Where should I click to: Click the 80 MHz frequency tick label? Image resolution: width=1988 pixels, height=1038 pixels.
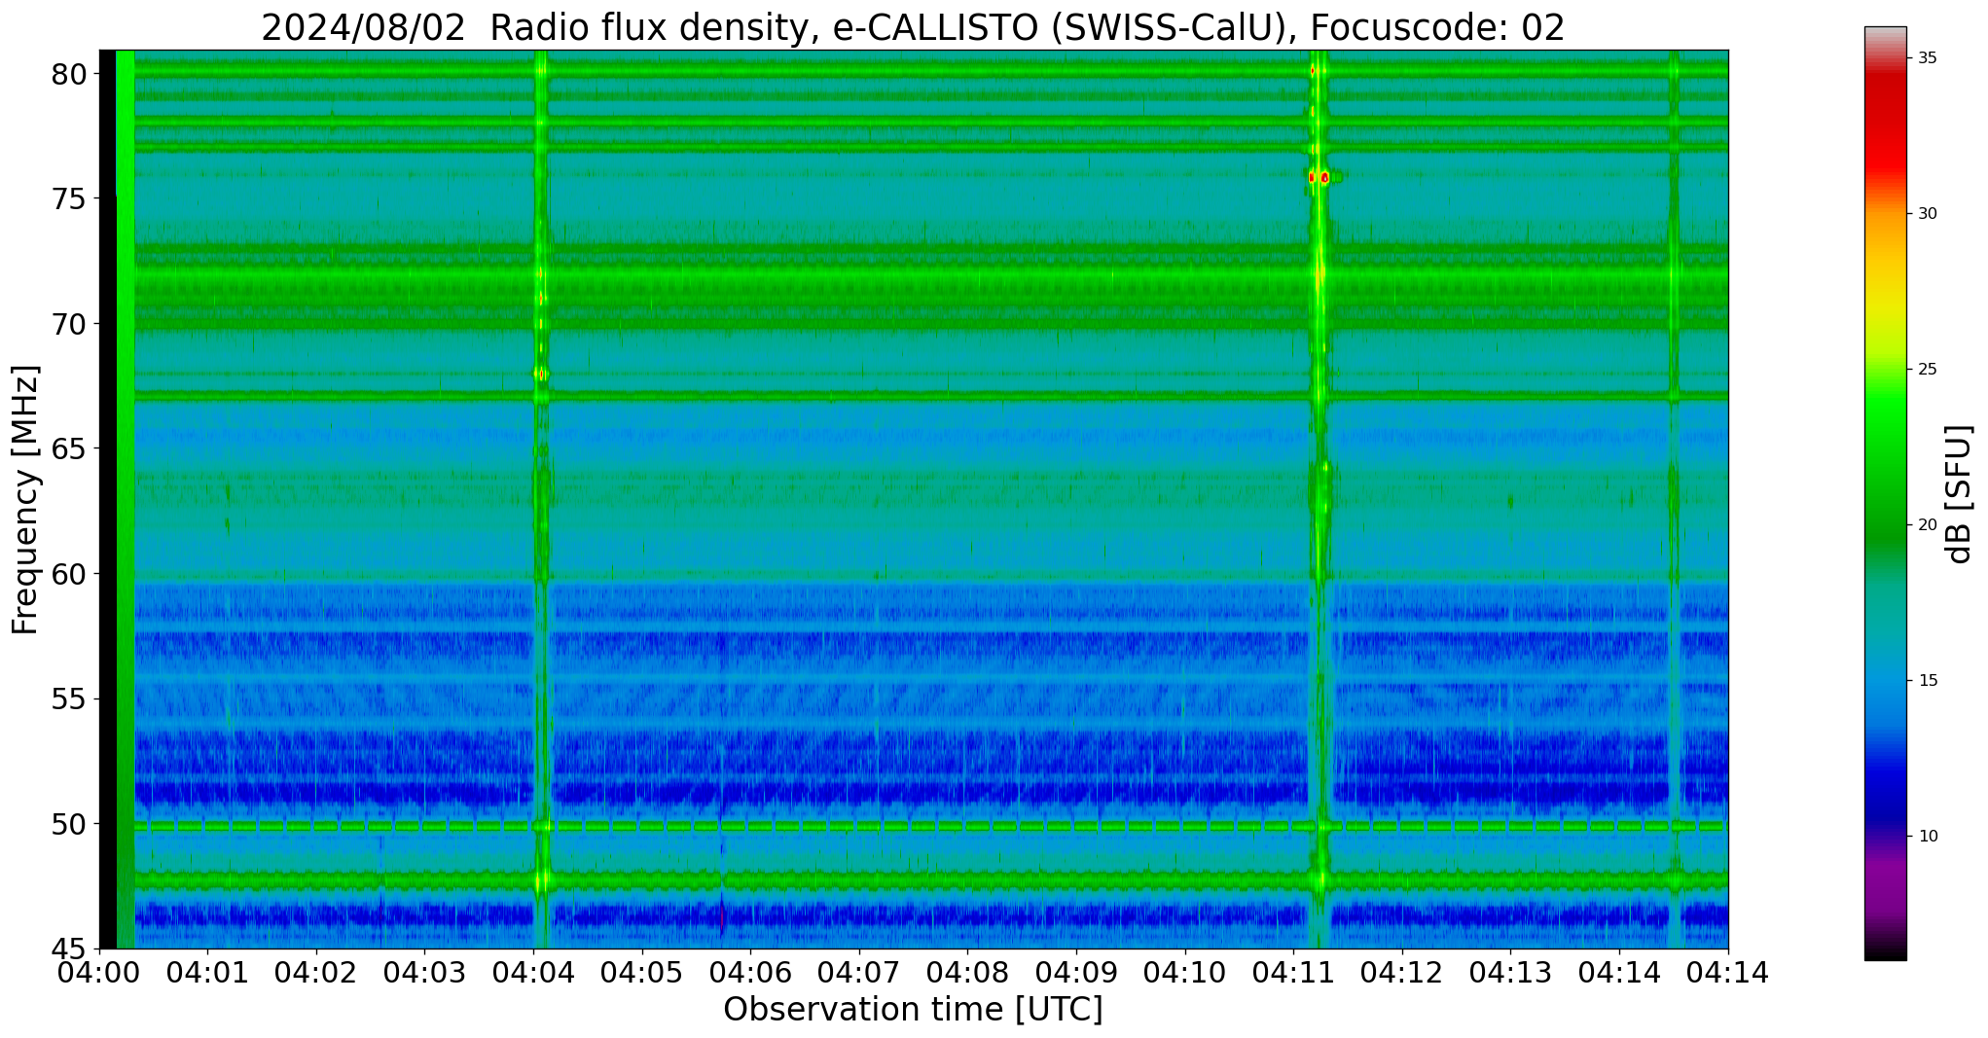[x=68, y=74]
